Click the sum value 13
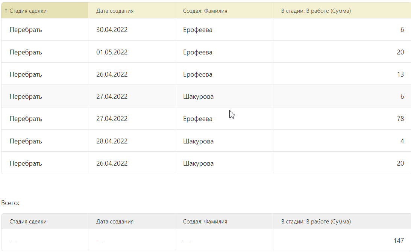411x252 pixels. [x=400, y=74]
